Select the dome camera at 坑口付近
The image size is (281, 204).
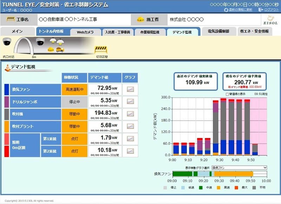point(7,41)
